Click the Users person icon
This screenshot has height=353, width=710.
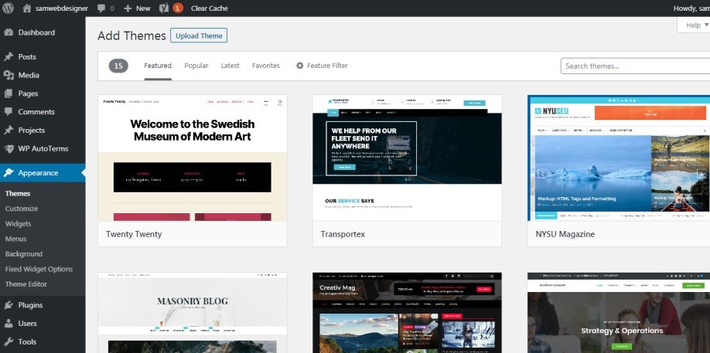click(9, 324)
